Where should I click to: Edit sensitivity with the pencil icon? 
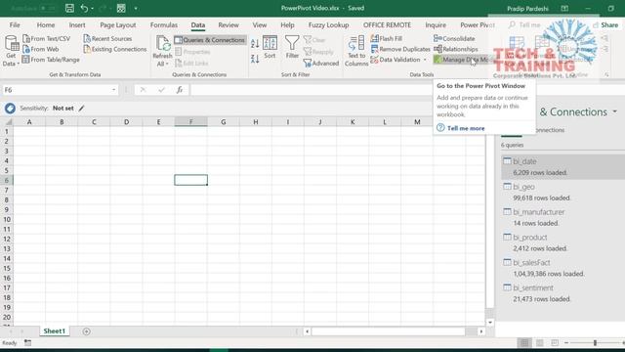pyautogui.click(x=82, y=109)
